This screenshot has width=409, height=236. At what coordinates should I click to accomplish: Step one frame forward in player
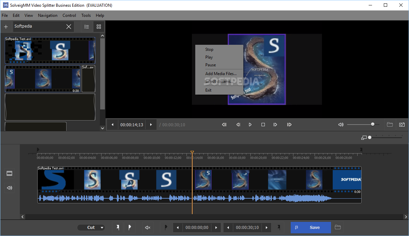click(275, 125)
